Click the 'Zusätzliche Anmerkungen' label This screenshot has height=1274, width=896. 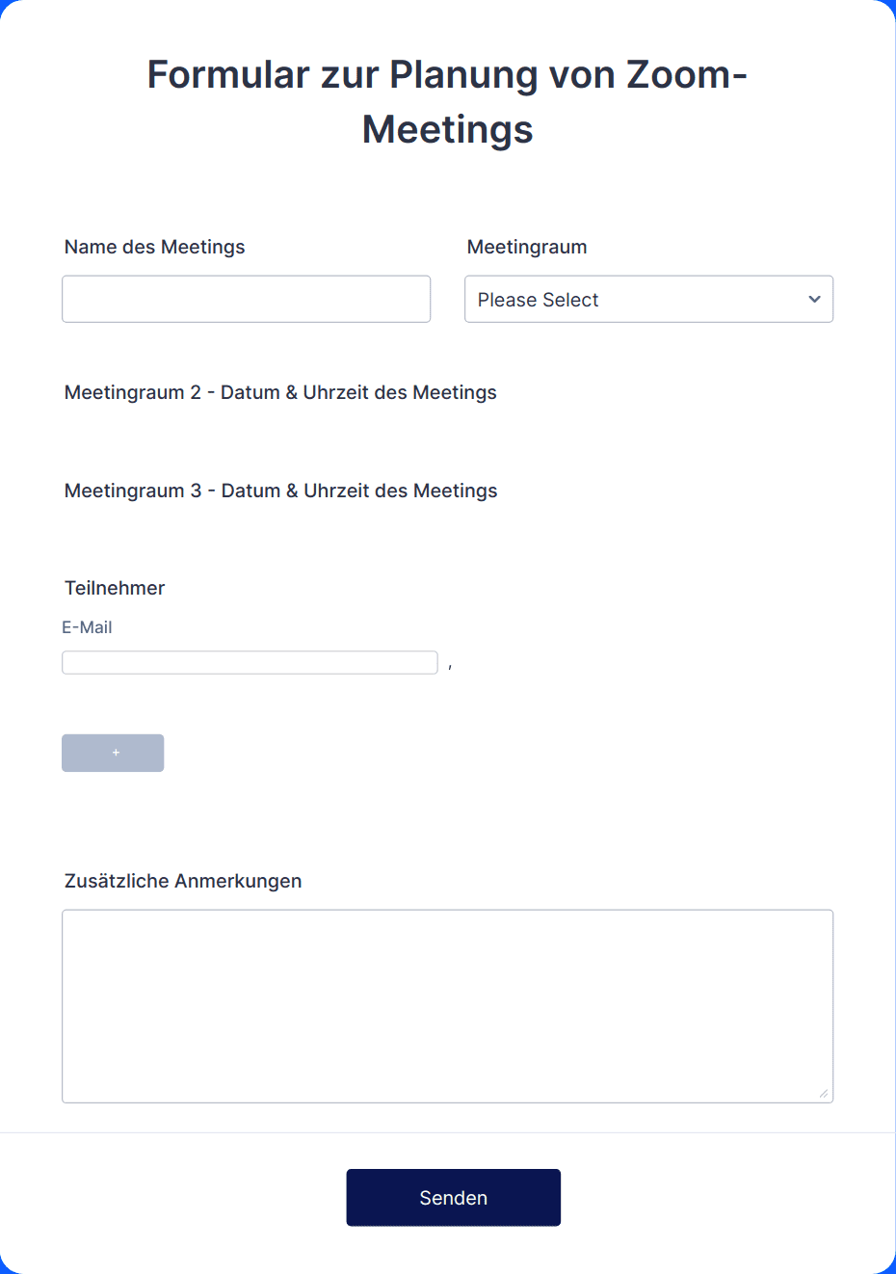pyautogui.click(x=183, y=881)
